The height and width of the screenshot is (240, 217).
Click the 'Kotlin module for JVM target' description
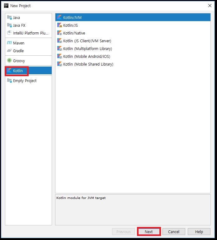point(81,198)
